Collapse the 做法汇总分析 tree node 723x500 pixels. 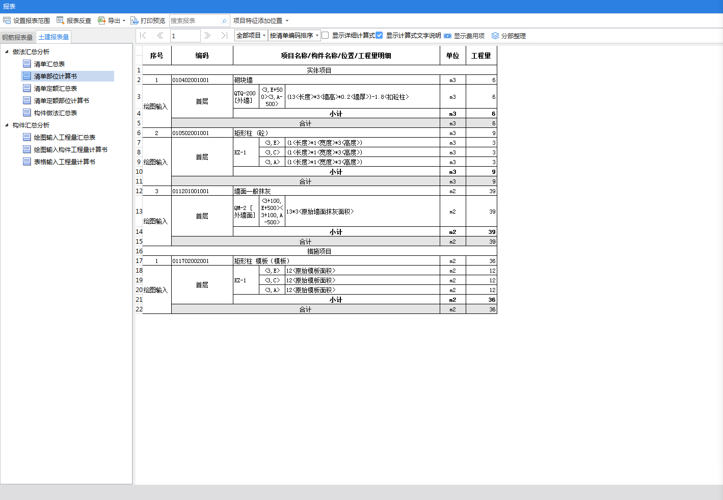(x=7, y=51)
